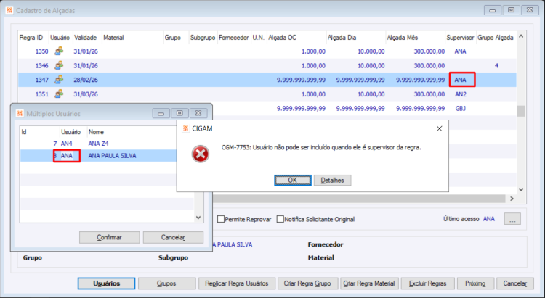Click the red error icon in CIGAM dialog

(201, 154)
